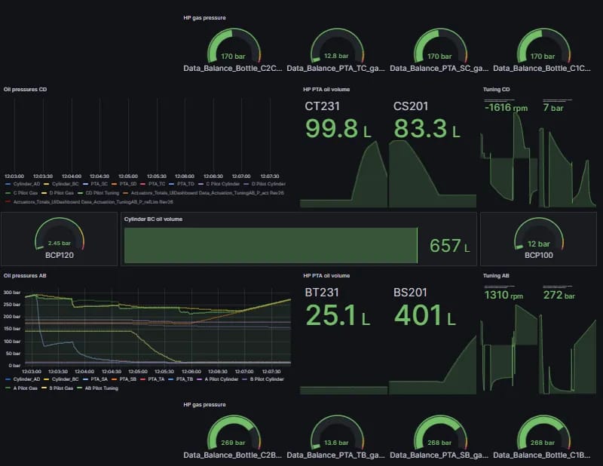
Task: Click the Tuning AB 1310 rpm sparkline
Action: point(508,354)
